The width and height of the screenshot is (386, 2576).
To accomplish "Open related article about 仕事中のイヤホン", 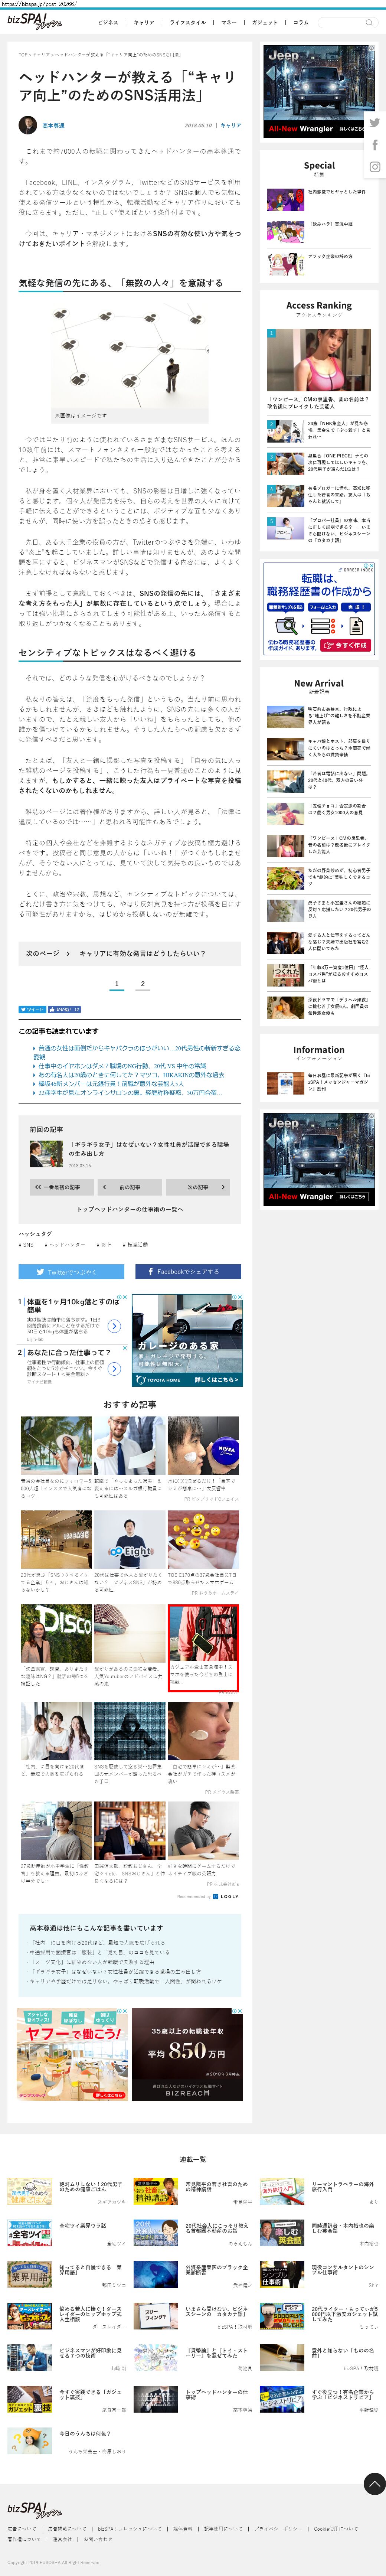I will (122, 1066).
